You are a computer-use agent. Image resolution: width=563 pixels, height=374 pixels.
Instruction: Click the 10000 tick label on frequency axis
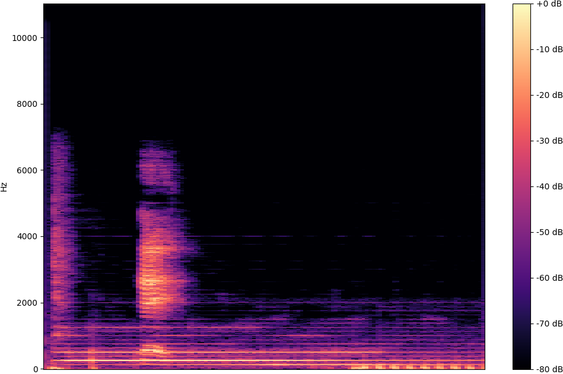tap(24, 38)
